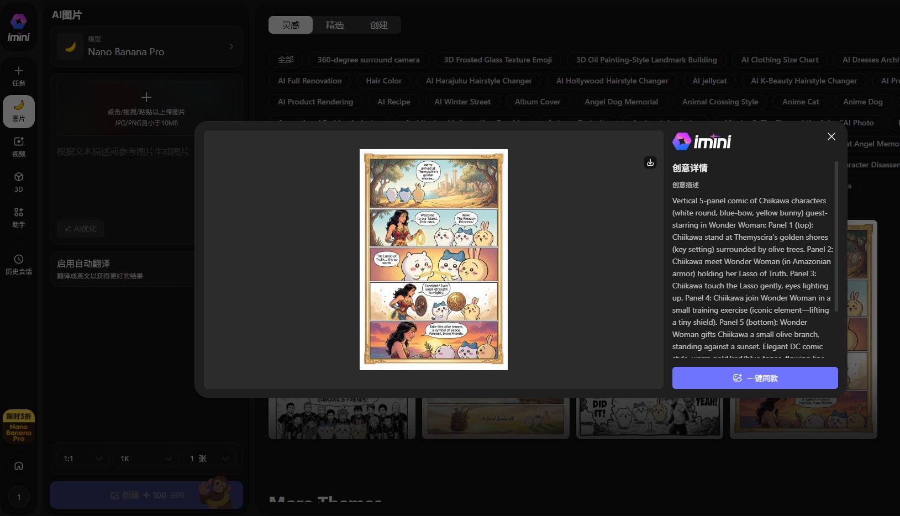The height and width of the screenshot is (516, 900).
Task: Open the 3D cube sidebar icon
Action: click(19, 182)
